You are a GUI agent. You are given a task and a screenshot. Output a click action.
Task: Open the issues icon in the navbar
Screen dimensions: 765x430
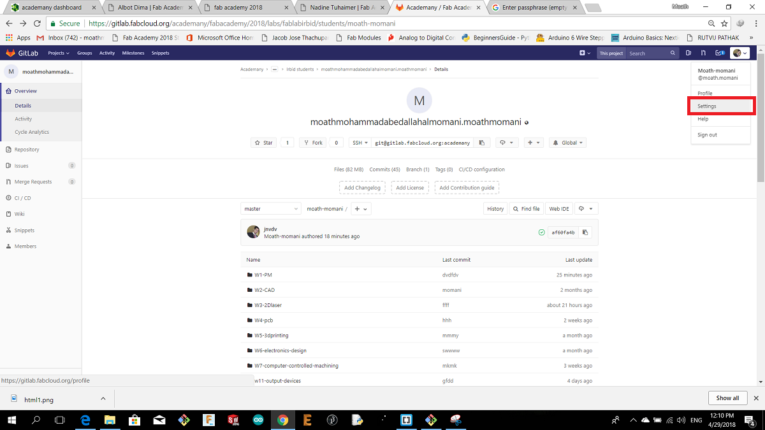point(688,53)
